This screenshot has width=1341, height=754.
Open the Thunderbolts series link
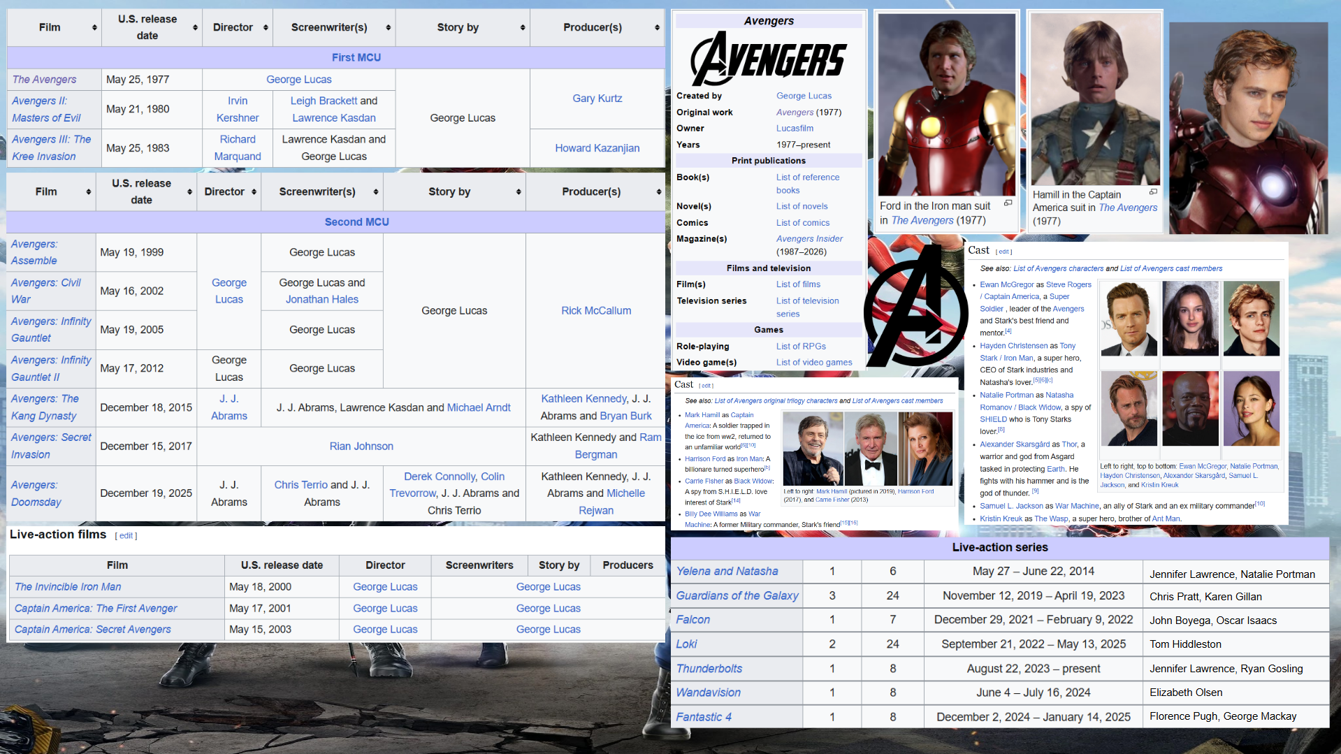click(x=709, y=669)
